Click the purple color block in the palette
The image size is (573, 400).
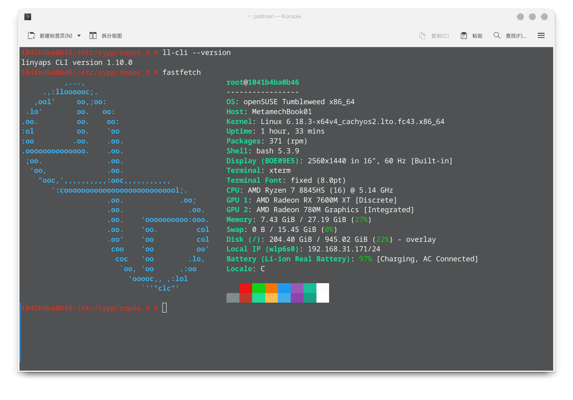click(297, 288)
